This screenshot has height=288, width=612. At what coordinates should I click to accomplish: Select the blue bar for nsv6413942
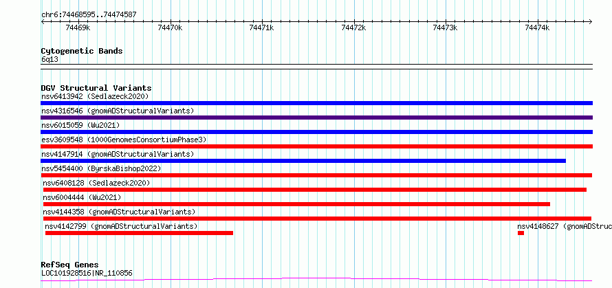point(316,103)
